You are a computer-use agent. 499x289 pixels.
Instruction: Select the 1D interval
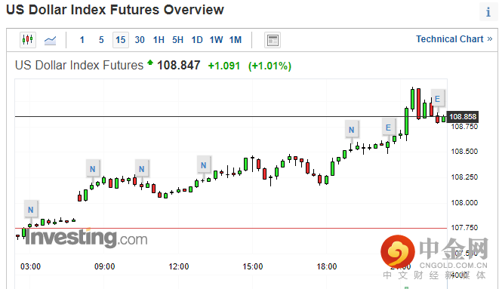coord(197,40)
